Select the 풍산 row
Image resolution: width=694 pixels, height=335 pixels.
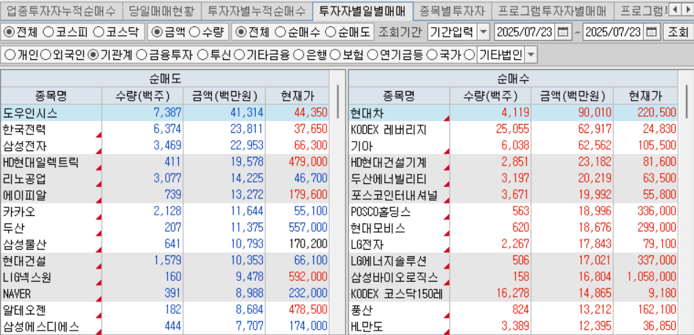pyautogui.click(x=513, y=310)
